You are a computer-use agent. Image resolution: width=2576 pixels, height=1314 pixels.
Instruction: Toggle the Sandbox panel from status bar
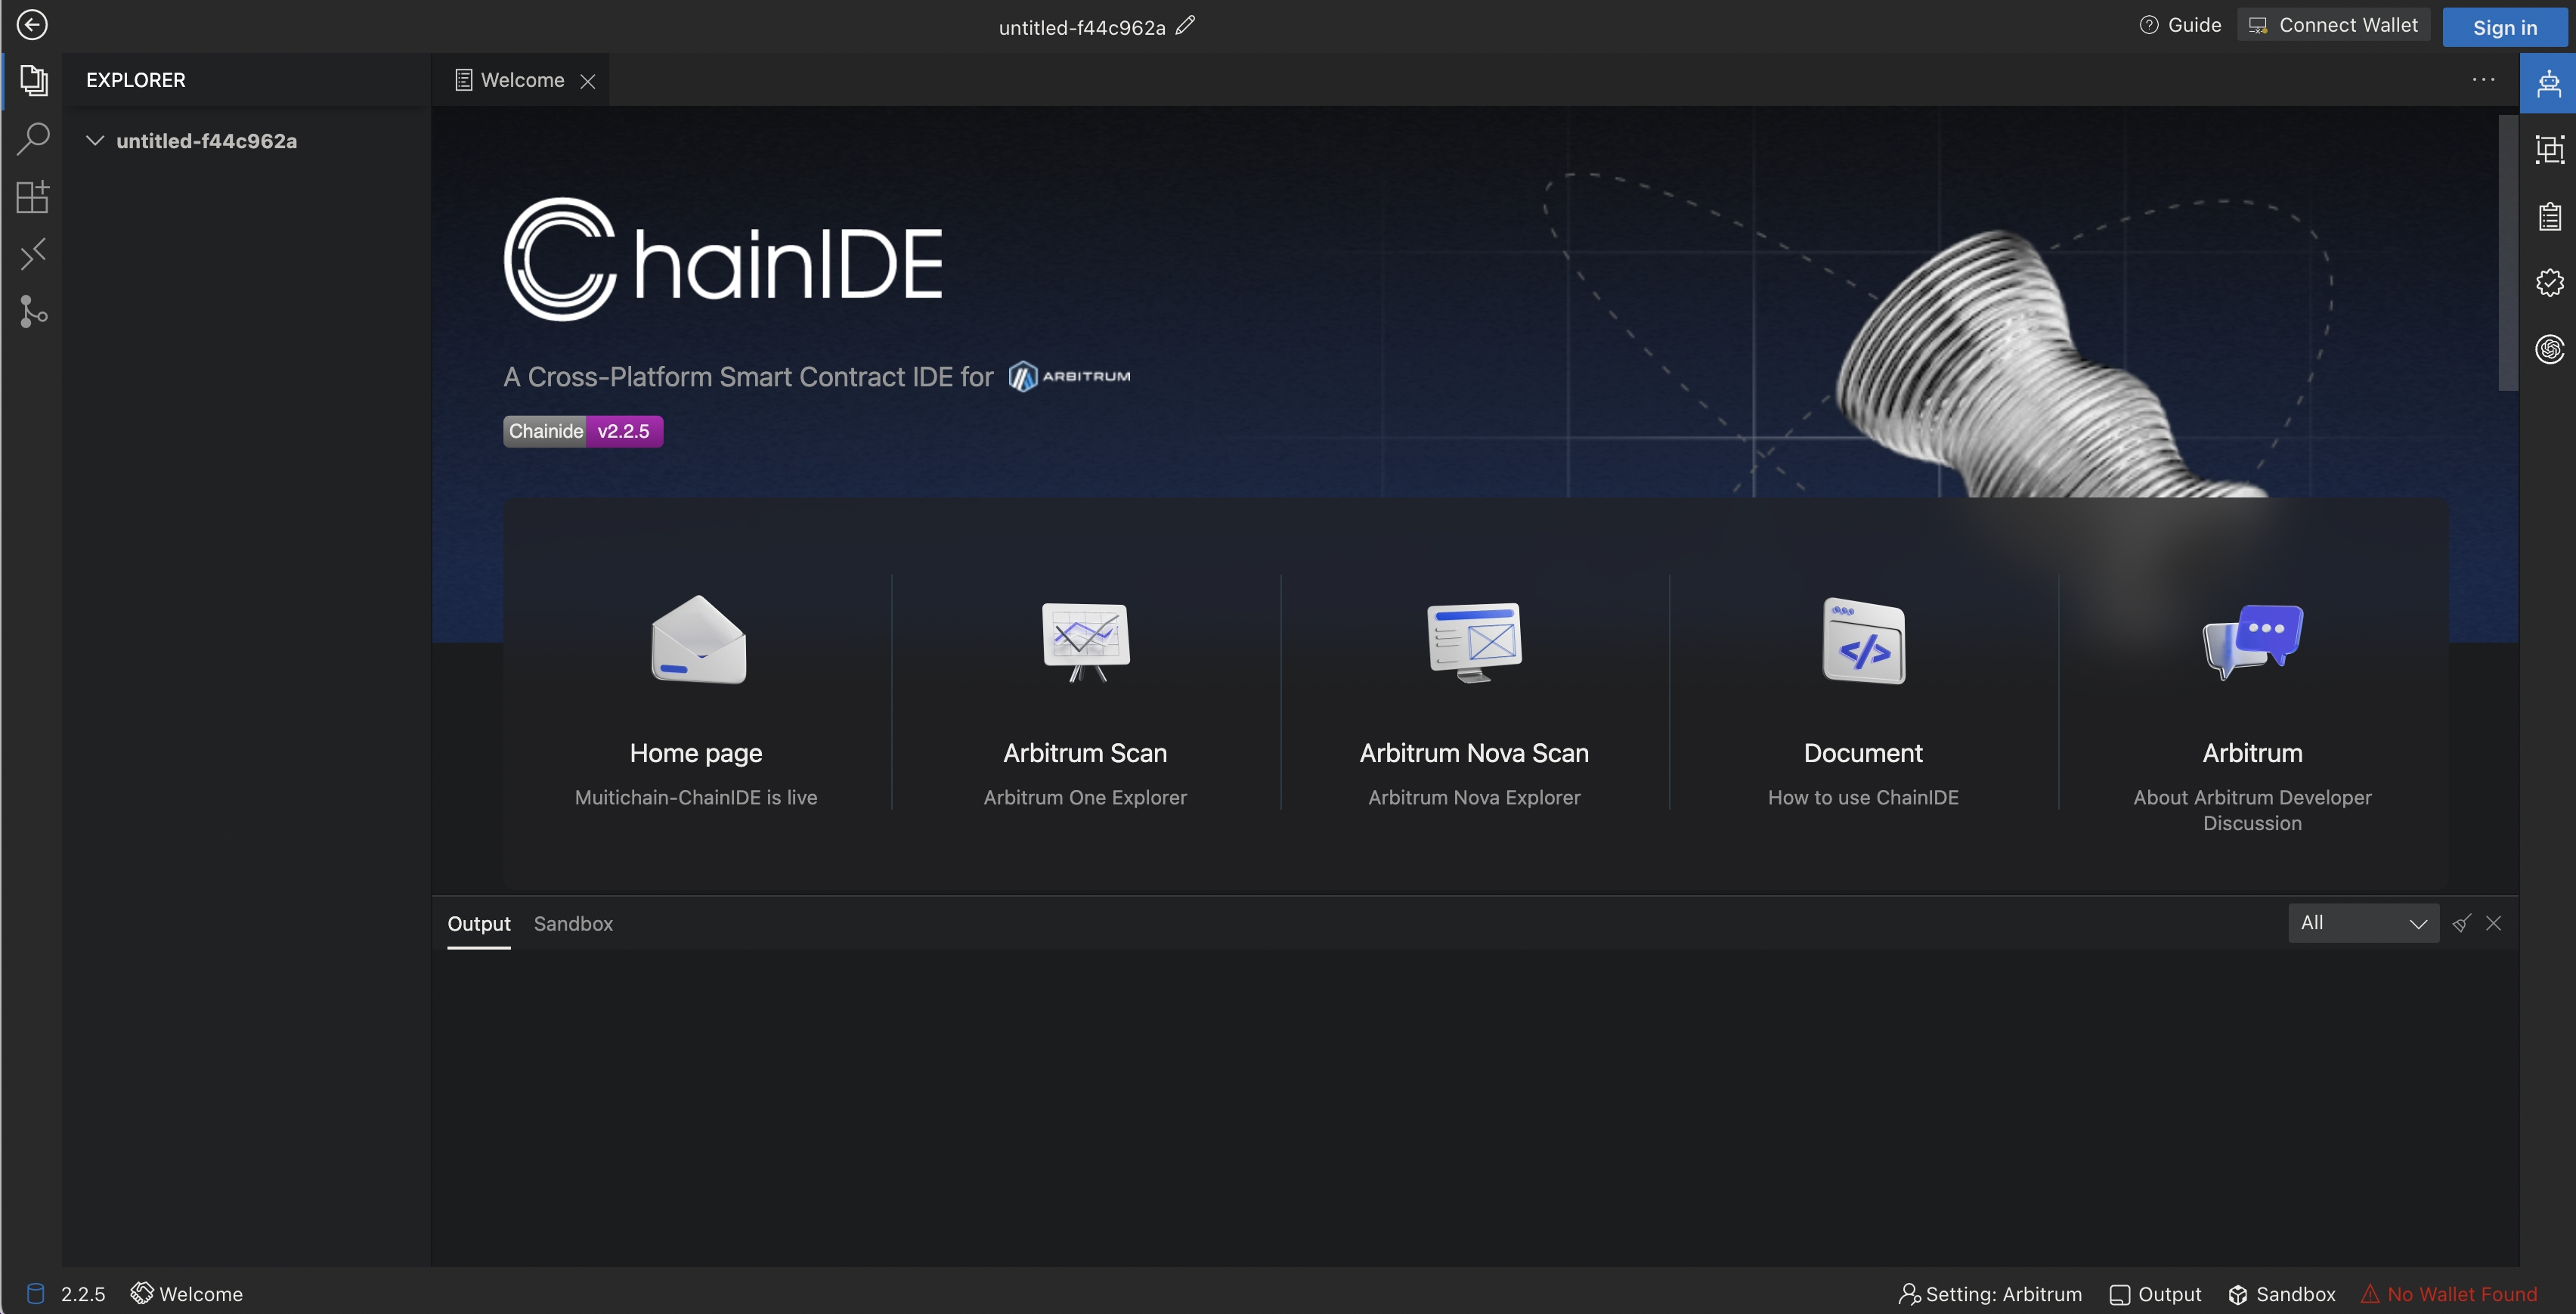(2282, 1294)
